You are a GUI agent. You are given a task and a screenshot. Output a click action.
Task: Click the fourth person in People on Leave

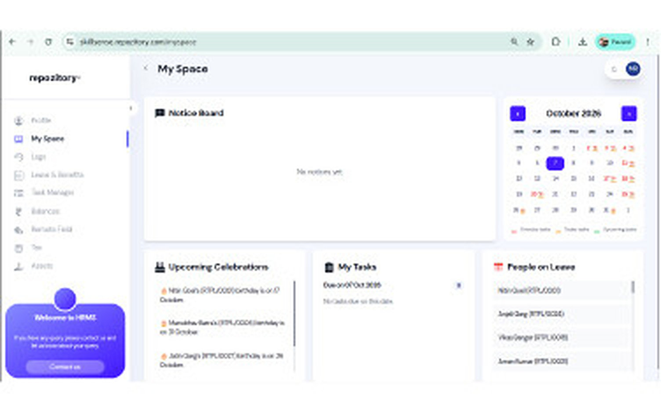[561, 361]
